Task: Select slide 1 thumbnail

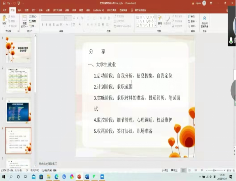Action: 18,50
